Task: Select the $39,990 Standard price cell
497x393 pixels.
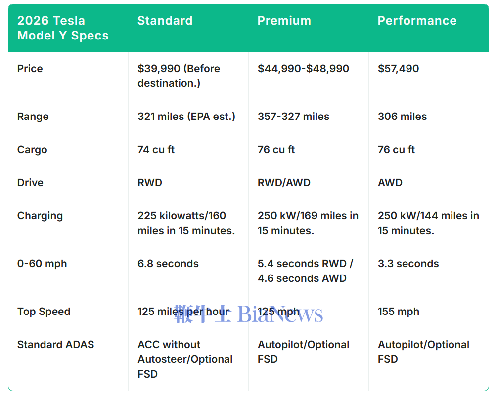Action: (179, 76)
